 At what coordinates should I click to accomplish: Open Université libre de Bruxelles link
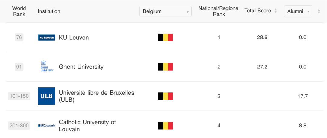(97, 96)
